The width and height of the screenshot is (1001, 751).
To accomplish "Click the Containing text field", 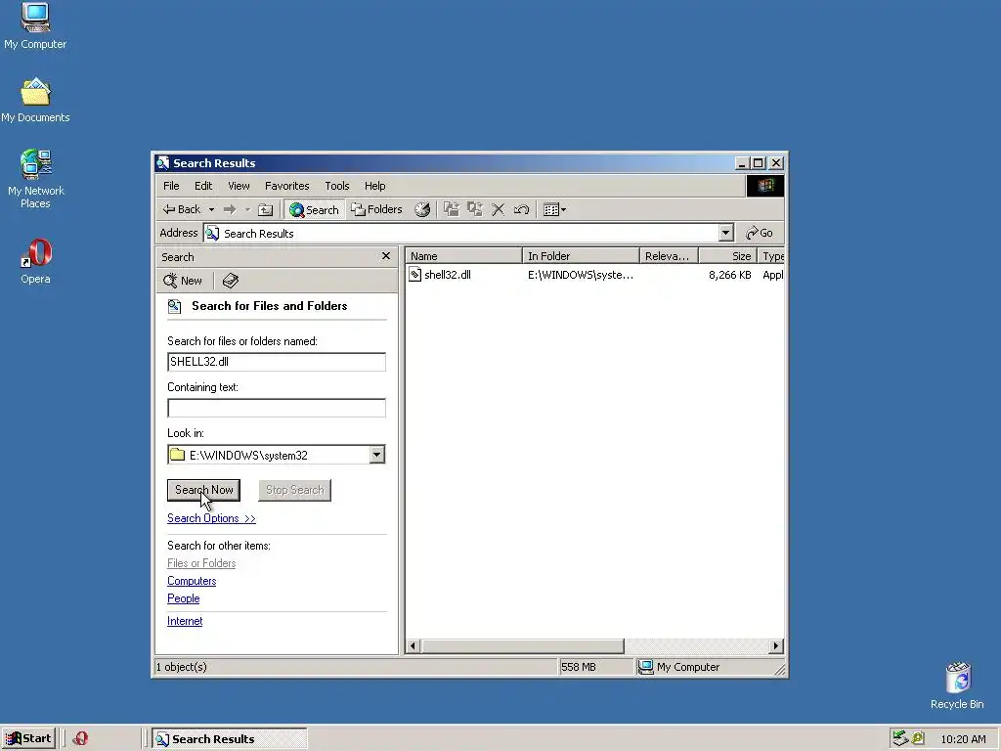I will [277, 408].
